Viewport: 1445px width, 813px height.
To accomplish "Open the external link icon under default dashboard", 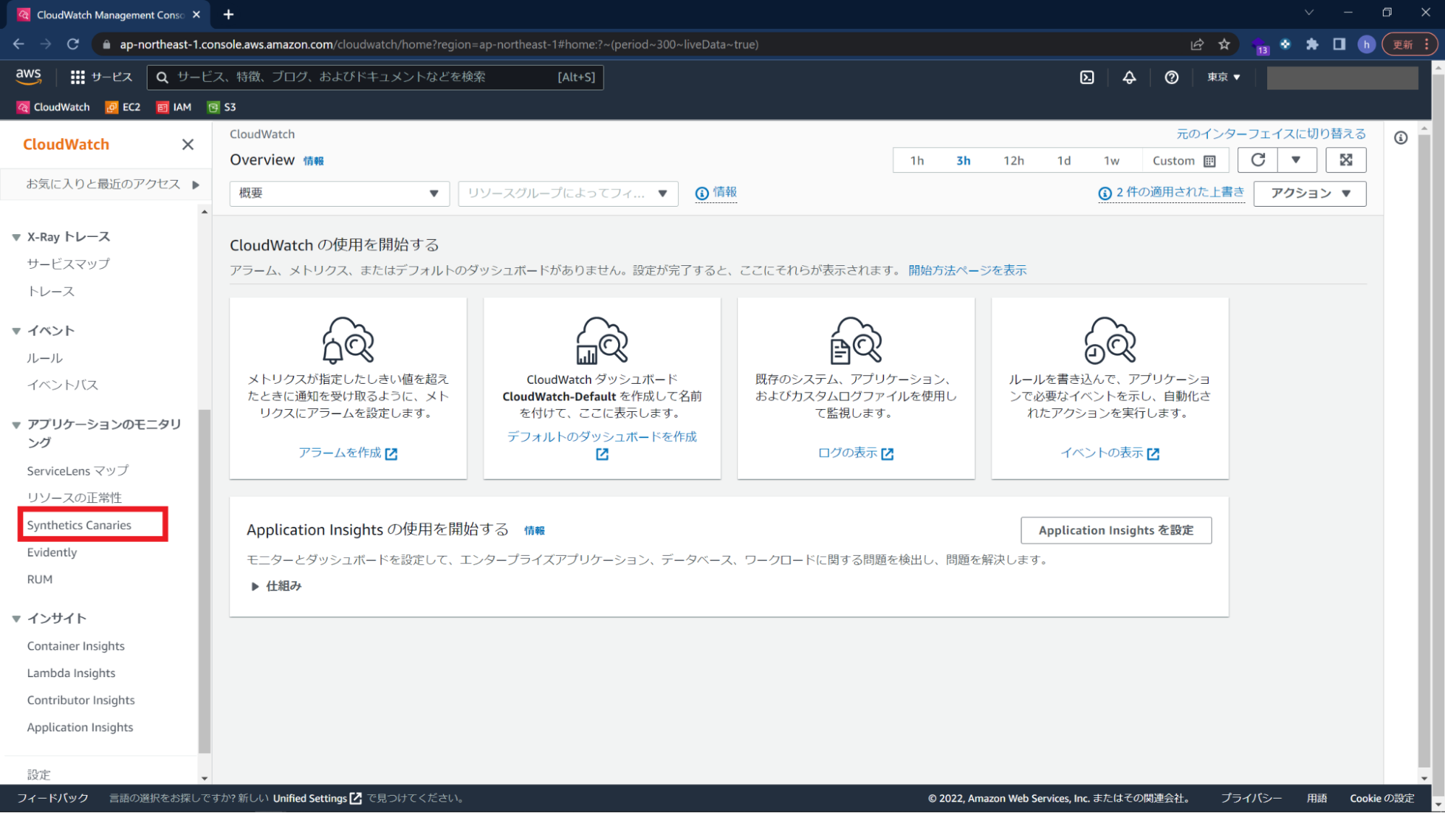I will (601, 454).
